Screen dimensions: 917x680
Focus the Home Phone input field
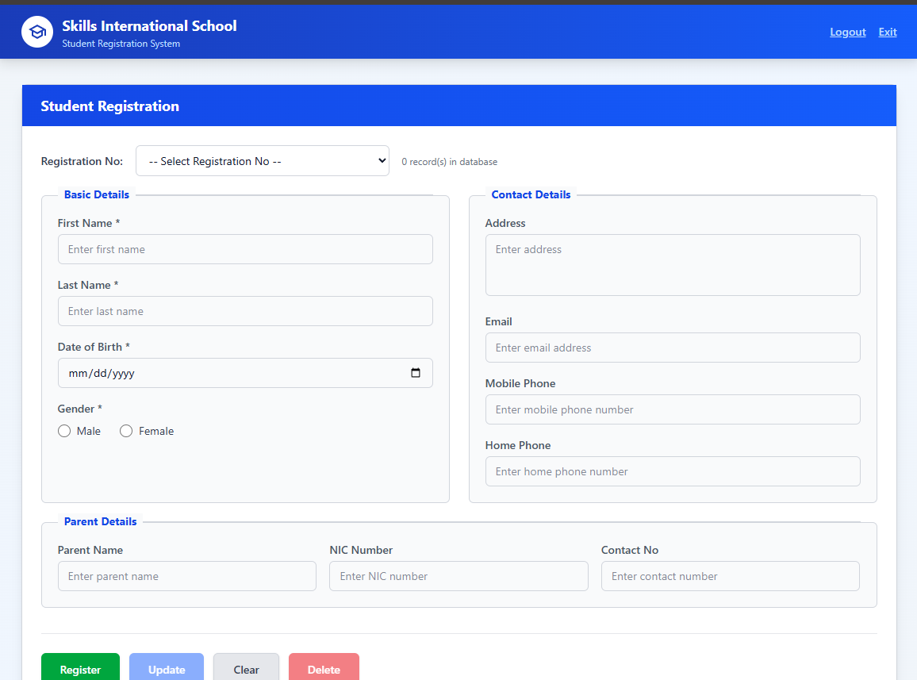(x=673, y=471)
